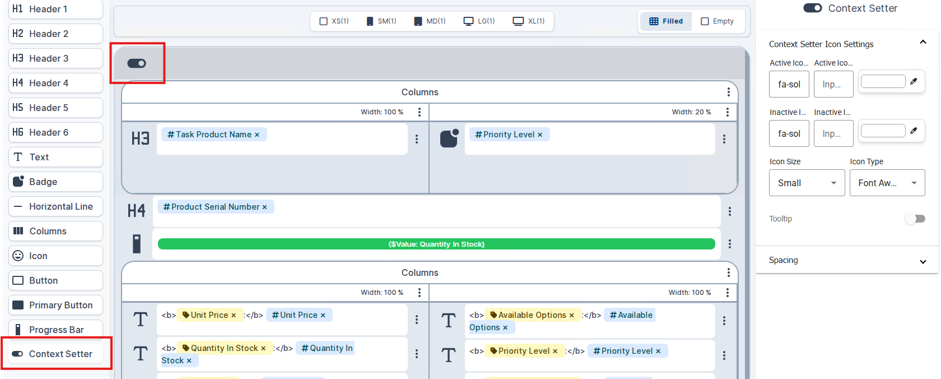Select the Filled view mode
This screenshot has width=941, height=379.
pos(666,21)
